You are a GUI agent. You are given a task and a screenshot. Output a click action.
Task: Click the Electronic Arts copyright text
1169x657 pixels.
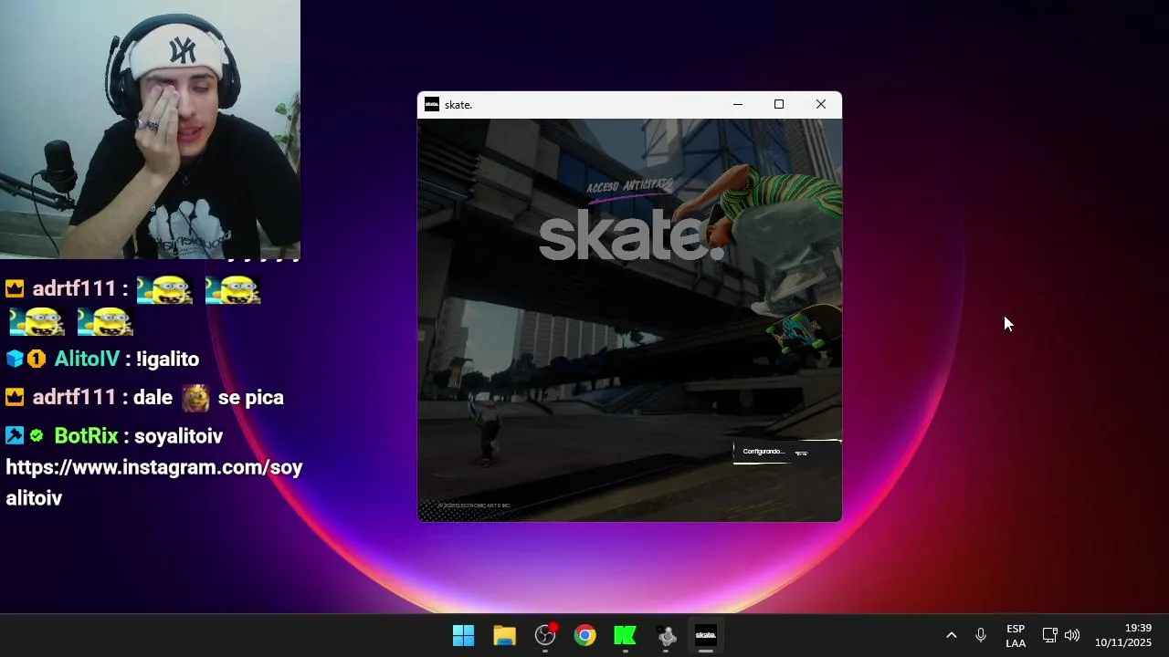(x=474, y=506)
